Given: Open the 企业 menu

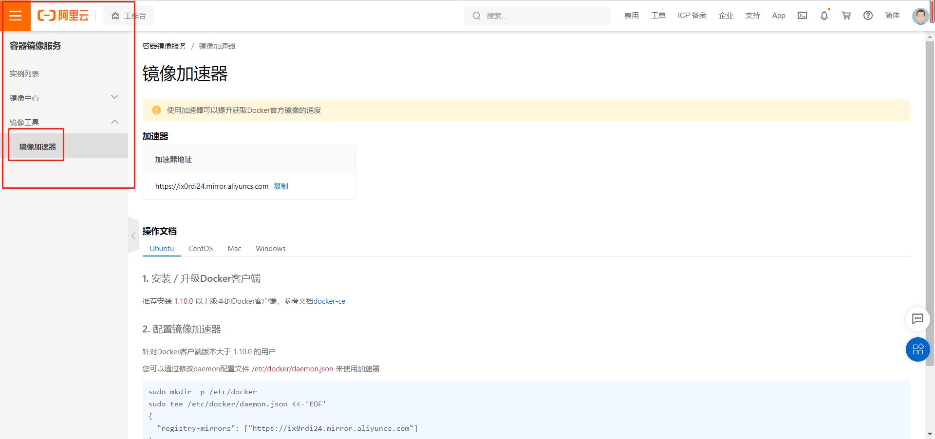Looking at the screenshot, I should 726,16.
